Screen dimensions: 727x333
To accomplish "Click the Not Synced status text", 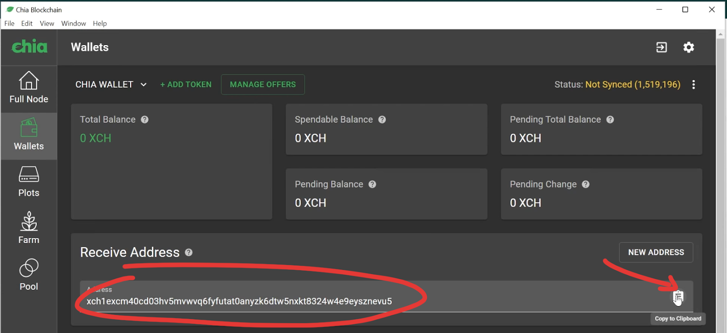I will click(x=632, y=84).
